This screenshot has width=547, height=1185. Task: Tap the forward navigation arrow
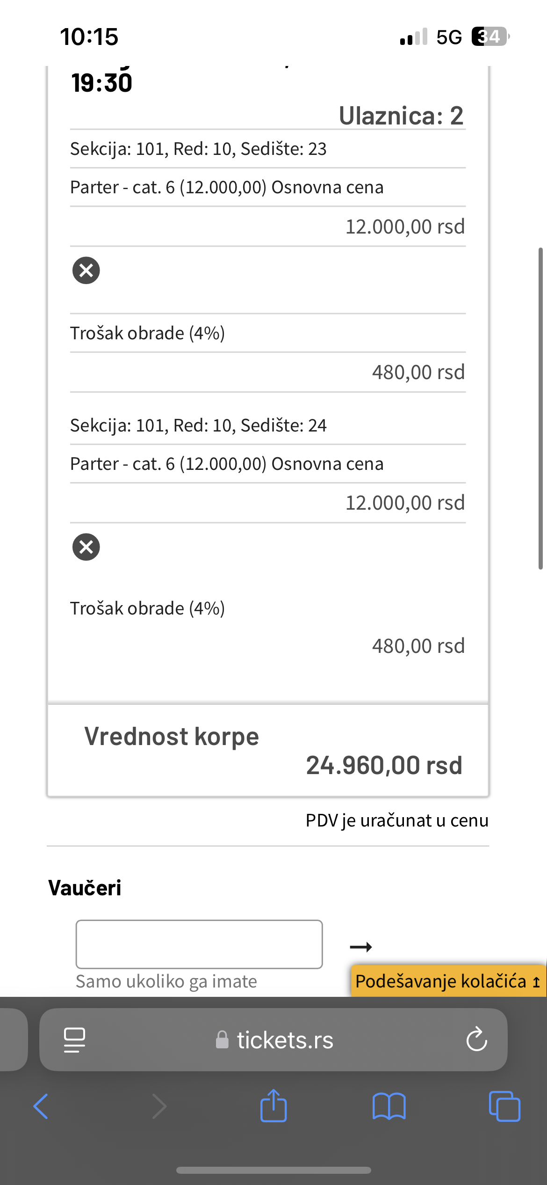159,1106
